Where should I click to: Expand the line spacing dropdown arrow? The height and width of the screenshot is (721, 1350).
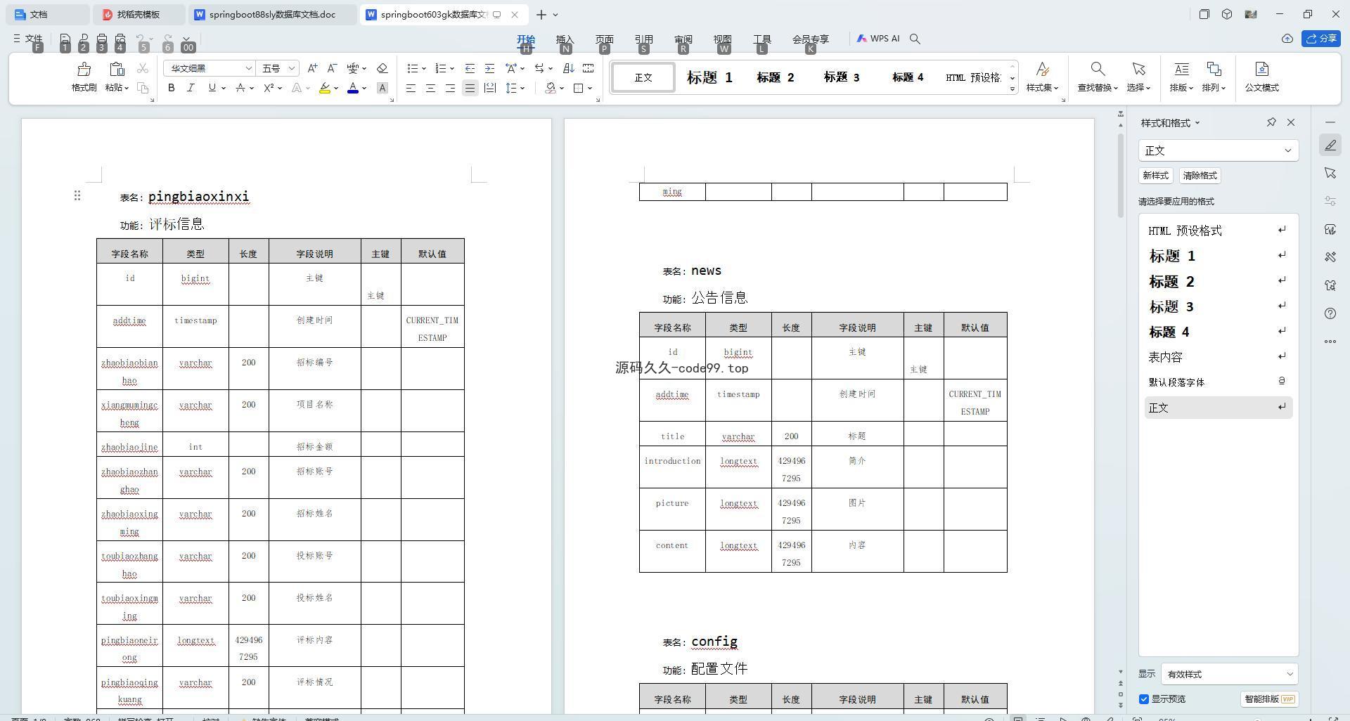pyautogui.click(x=522, y=88)
